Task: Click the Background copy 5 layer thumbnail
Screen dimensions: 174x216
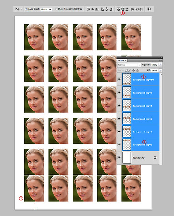Action: pos(127,144)
